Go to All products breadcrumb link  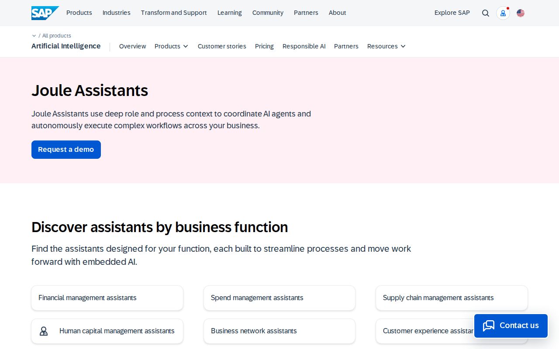57,36
